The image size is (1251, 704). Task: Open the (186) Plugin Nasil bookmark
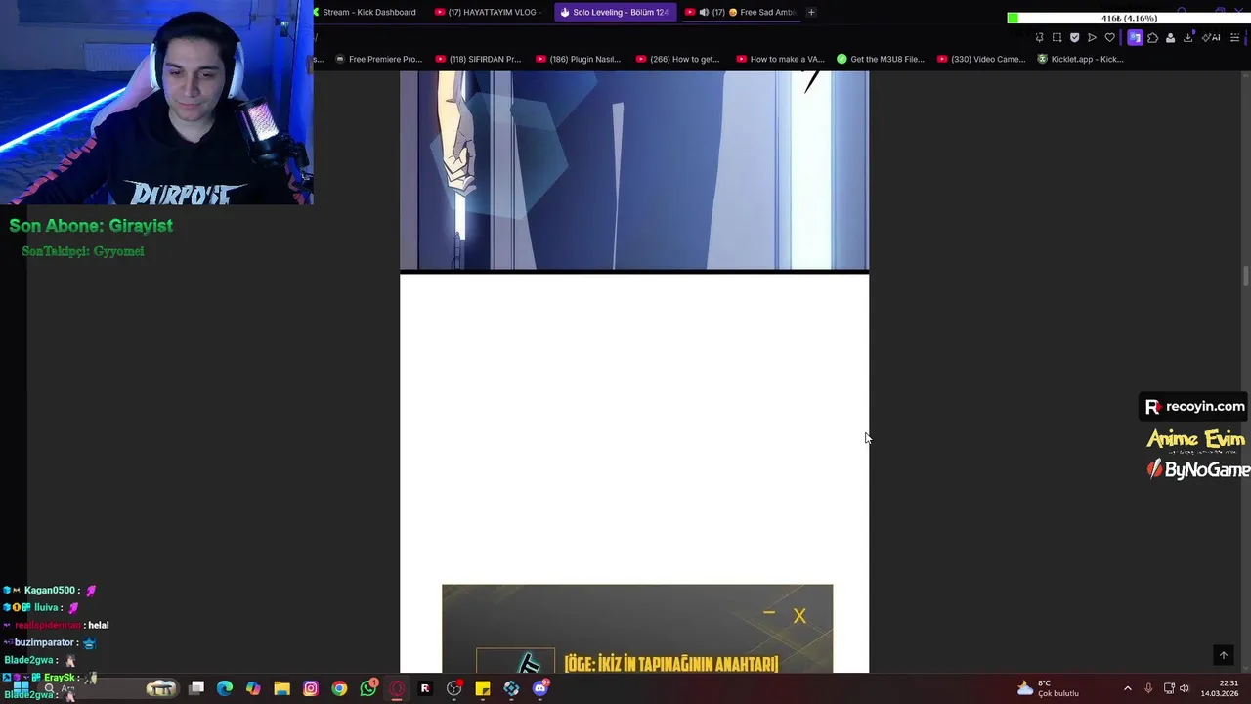578,59
